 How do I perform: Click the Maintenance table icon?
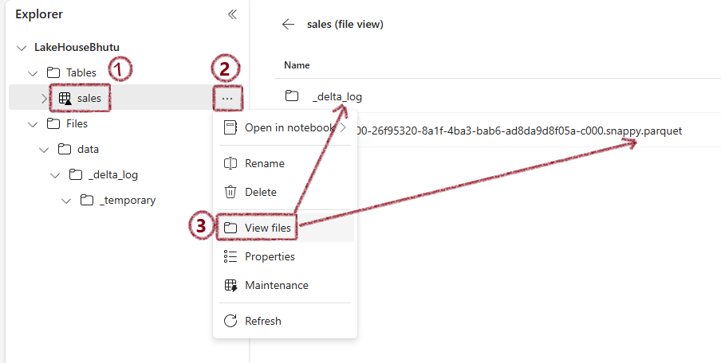[x=230, y=286]
